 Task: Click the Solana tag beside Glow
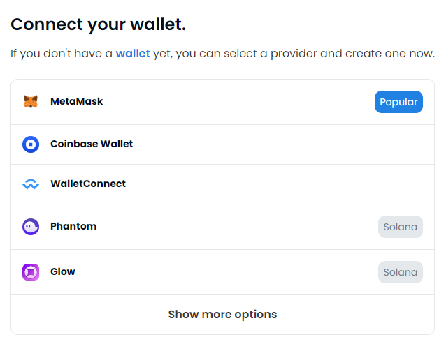(401, 272)
